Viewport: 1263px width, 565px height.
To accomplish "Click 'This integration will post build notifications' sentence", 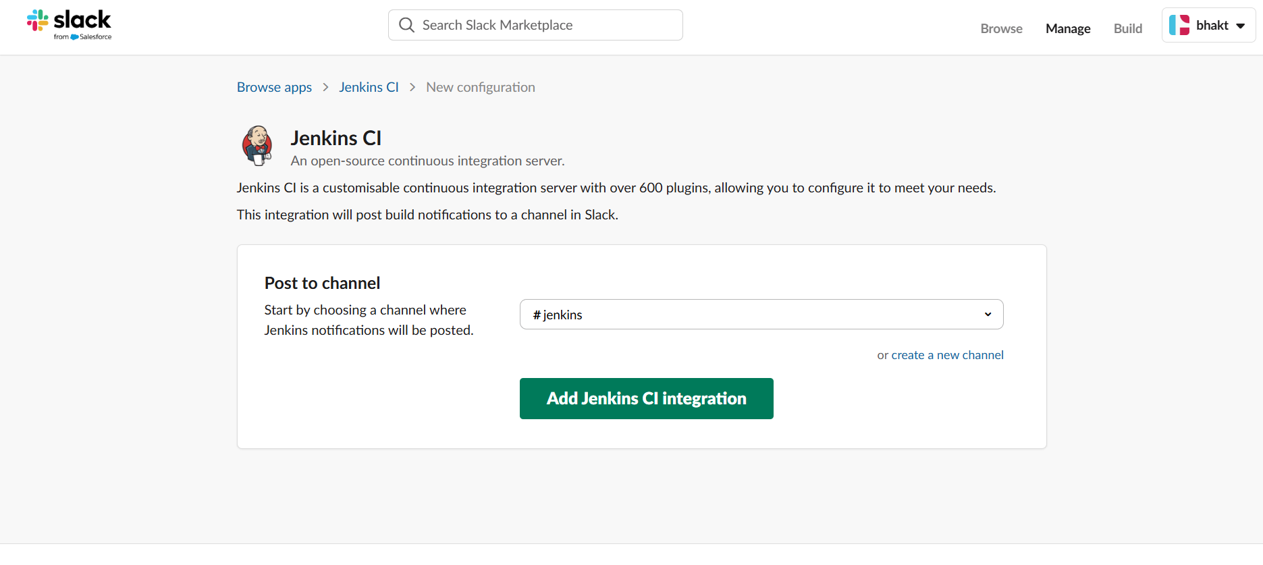I will tap(427, 215).
